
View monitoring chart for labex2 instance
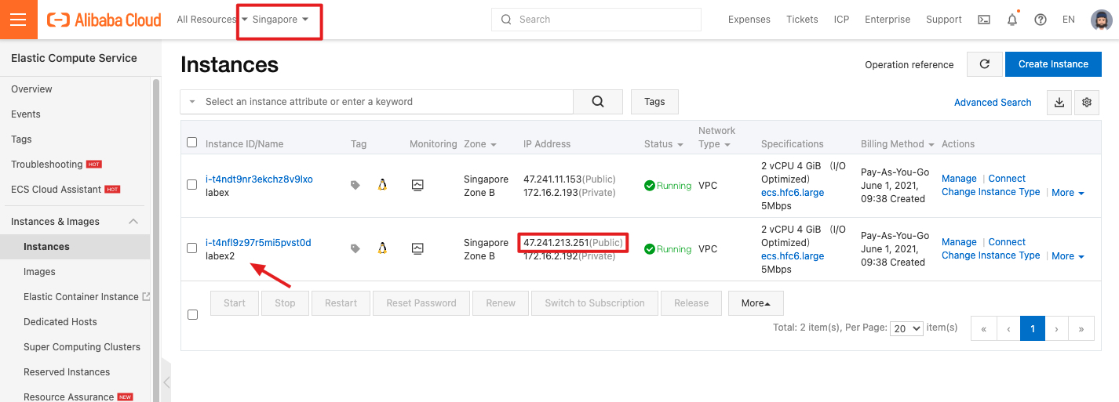pos(417,248)
